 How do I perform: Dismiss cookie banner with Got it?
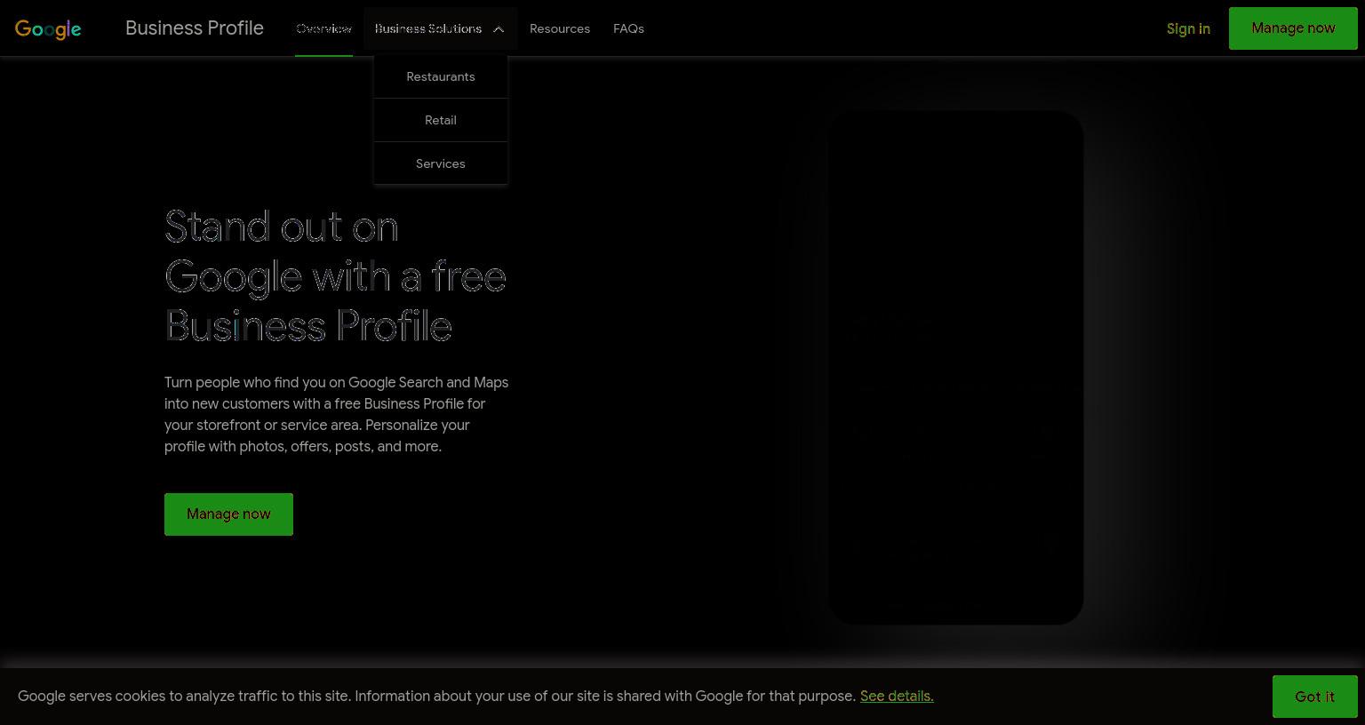point(1314,697)
